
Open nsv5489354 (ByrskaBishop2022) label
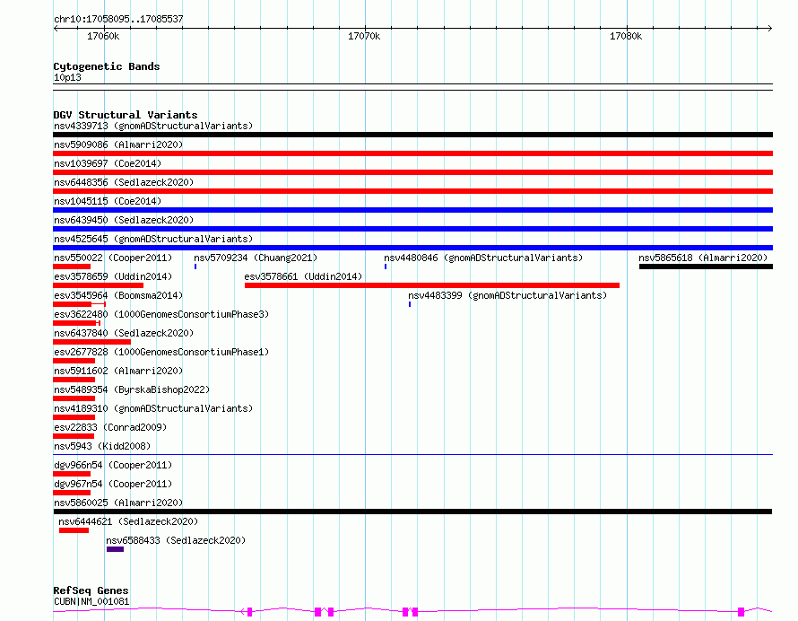pyautogui.click(x=132, y=389)
